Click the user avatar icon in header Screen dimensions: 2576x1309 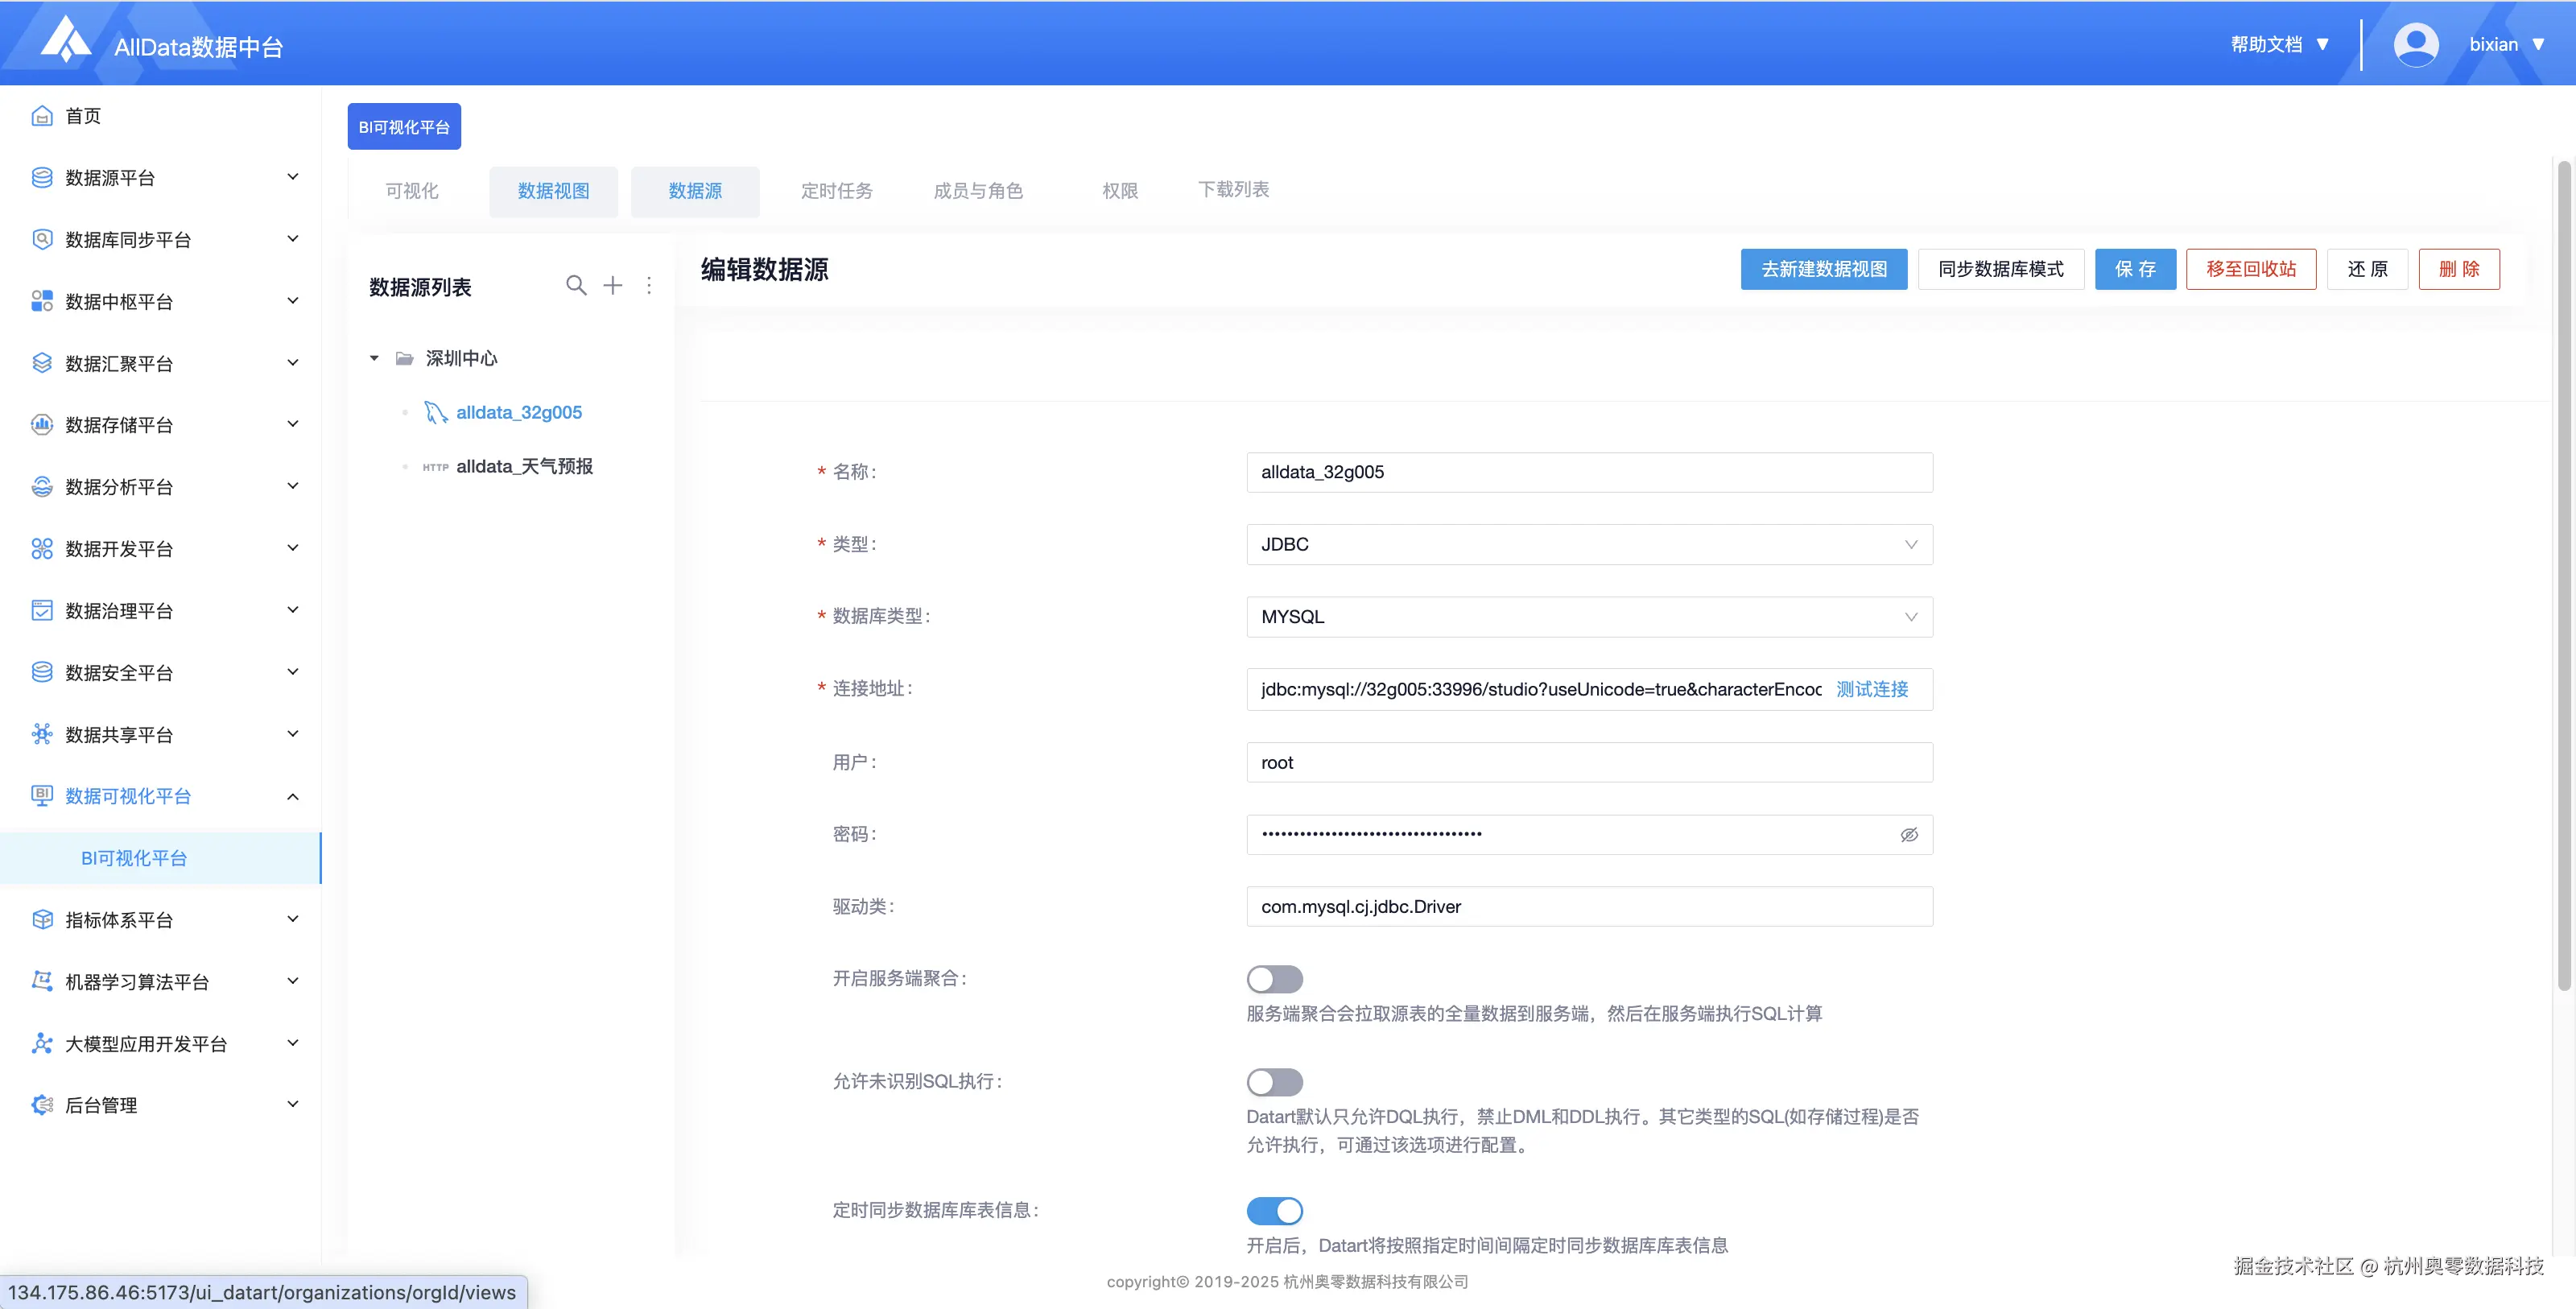[2415, 45]
